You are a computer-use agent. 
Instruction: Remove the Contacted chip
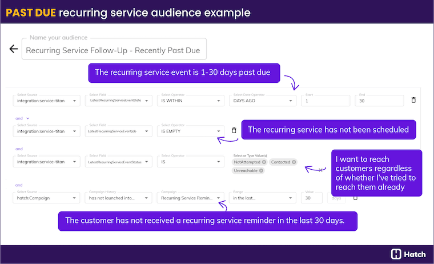[294, 162]
